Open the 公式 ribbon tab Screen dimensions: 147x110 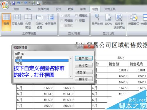(59, 9)
